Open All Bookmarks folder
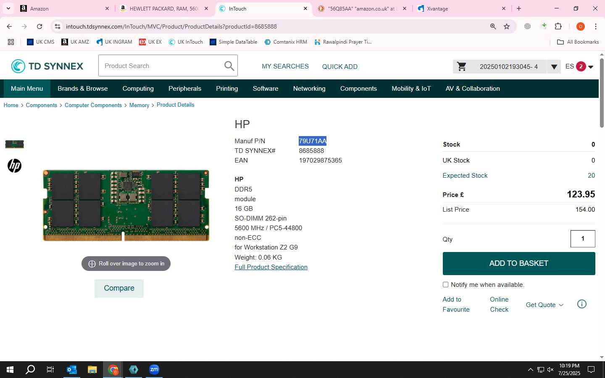The height and width of the screenshot is (378, 605). [578, 42]
